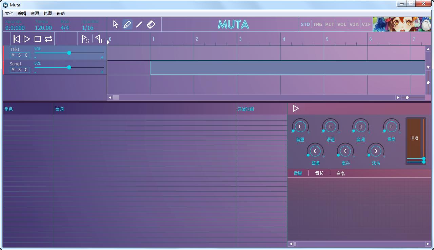
Task: Click the Quantize 1/16 value
Action: 87,28
